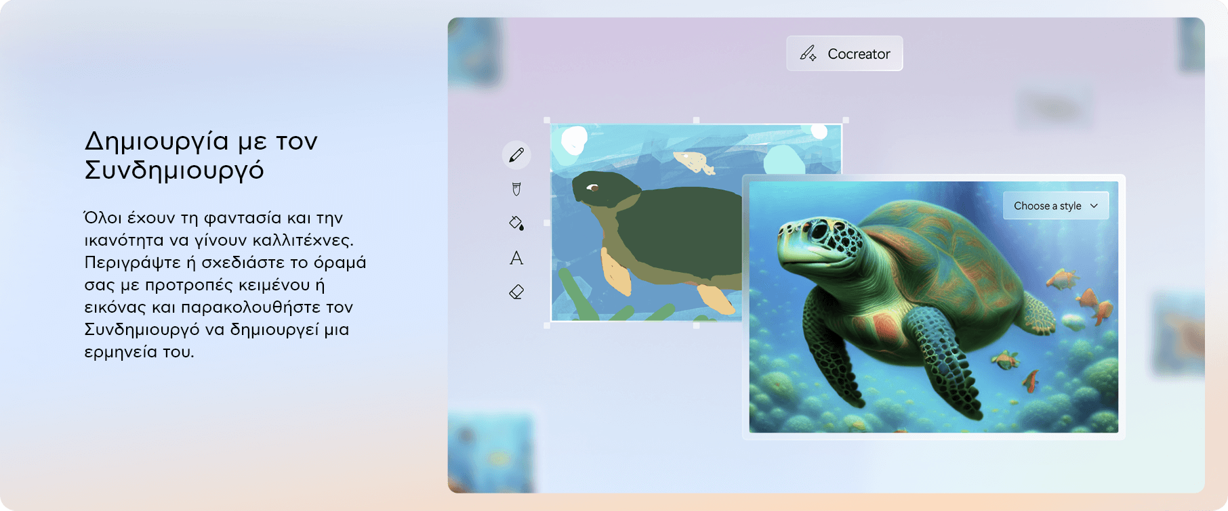Viewport: 1228px width, 511px height.
Task: Click the sketch's top-left resize handle
Action: point(548,120)
